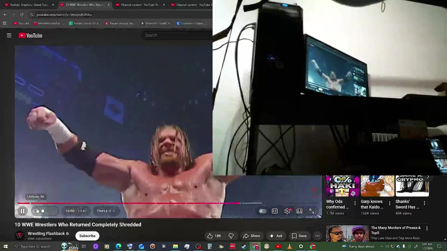
Task: Open Steam from the taskbar
Action: [x=244, y=246]
